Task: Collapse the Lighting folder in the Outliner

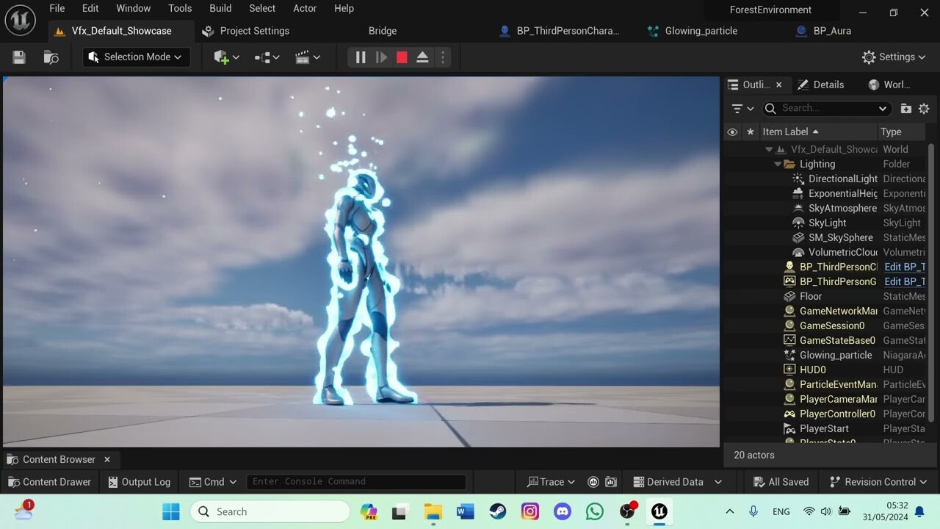Action: tap(778, 164)
